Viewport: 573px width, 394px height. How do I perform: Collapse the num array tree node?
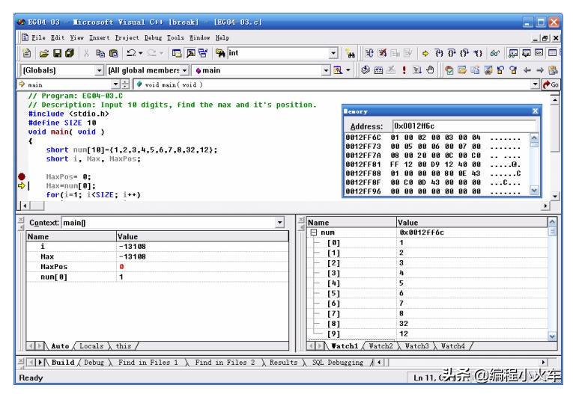point(313,233)
